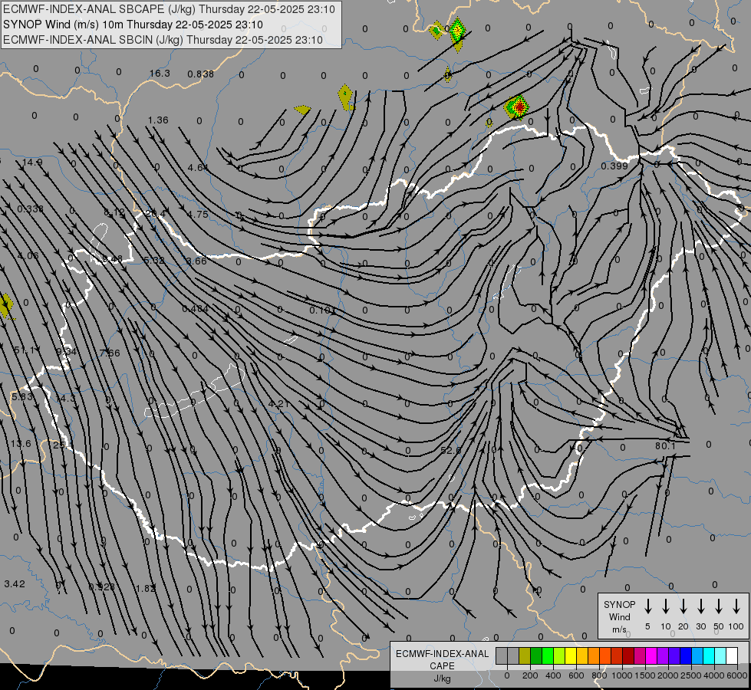Click the 200 tick label in CAPE legend
This screenshot has height=690, width=751.
530,675
